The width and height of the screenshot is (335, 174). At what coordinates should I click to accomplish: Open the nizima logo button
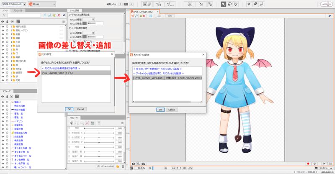[x=326, y=4]
